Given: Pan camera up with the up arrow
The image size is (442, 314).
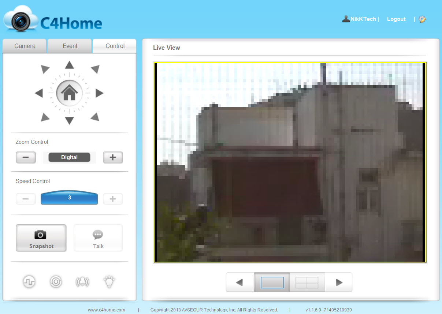Looking at the screenshot, I should pyautogui.click(x=69, y=65).
